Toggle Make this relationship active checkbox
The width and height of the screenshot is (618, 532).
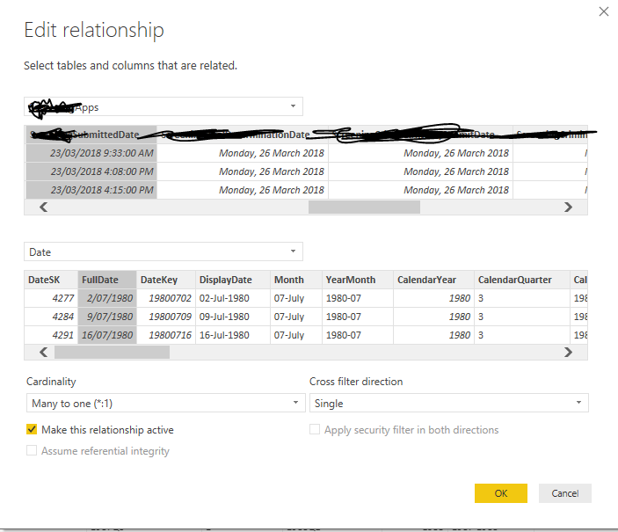point(32,429)
